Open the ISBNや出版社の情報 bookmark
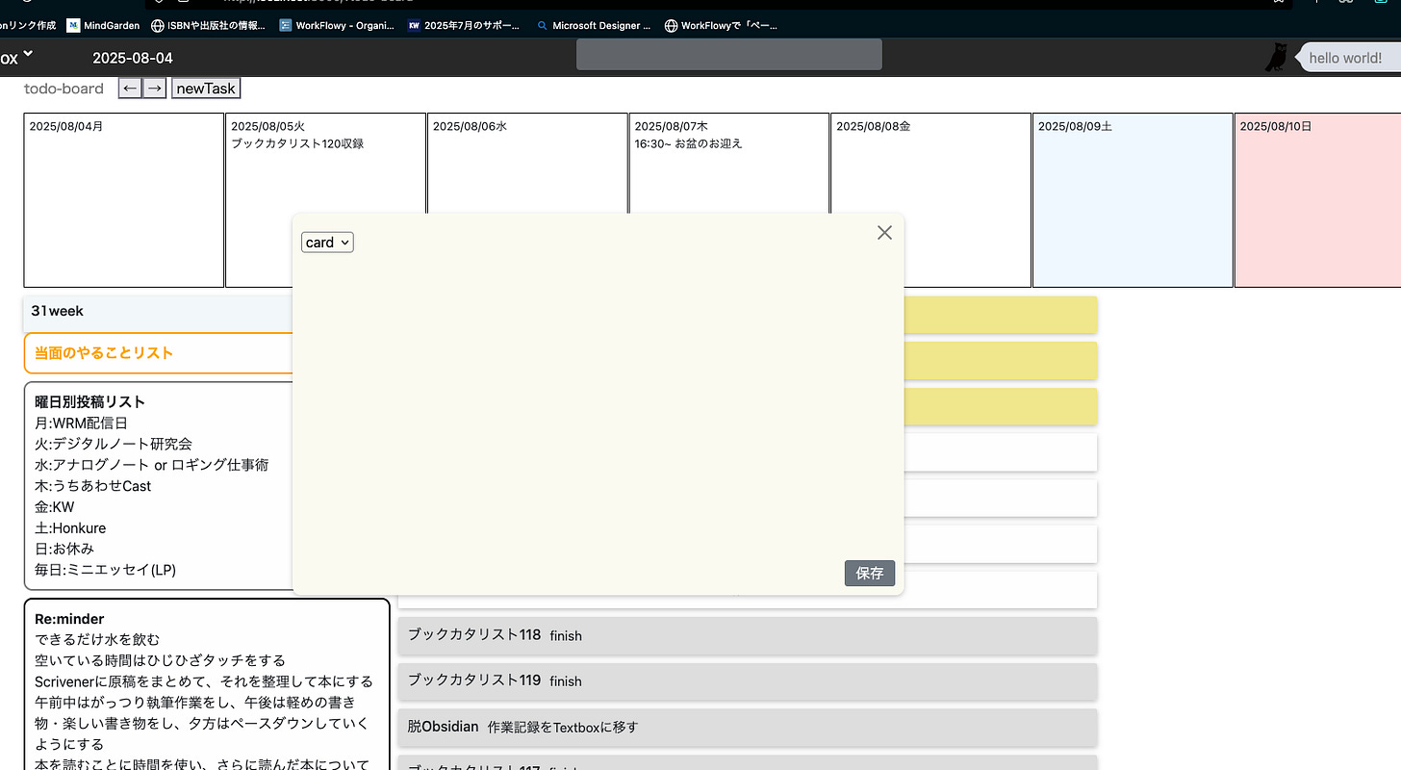The height and width of the screenshot is (770, 1401). coord(208,26)
